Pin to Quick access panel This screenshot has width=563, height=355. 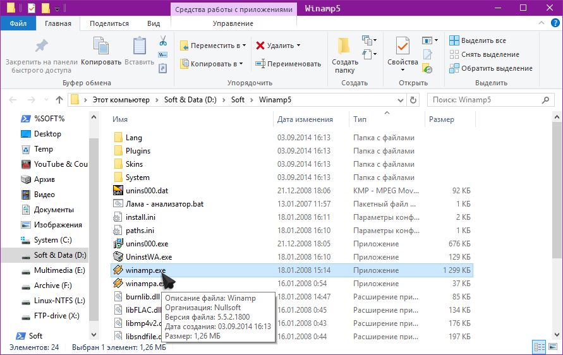pyautogui.click(x=41, y=56)
